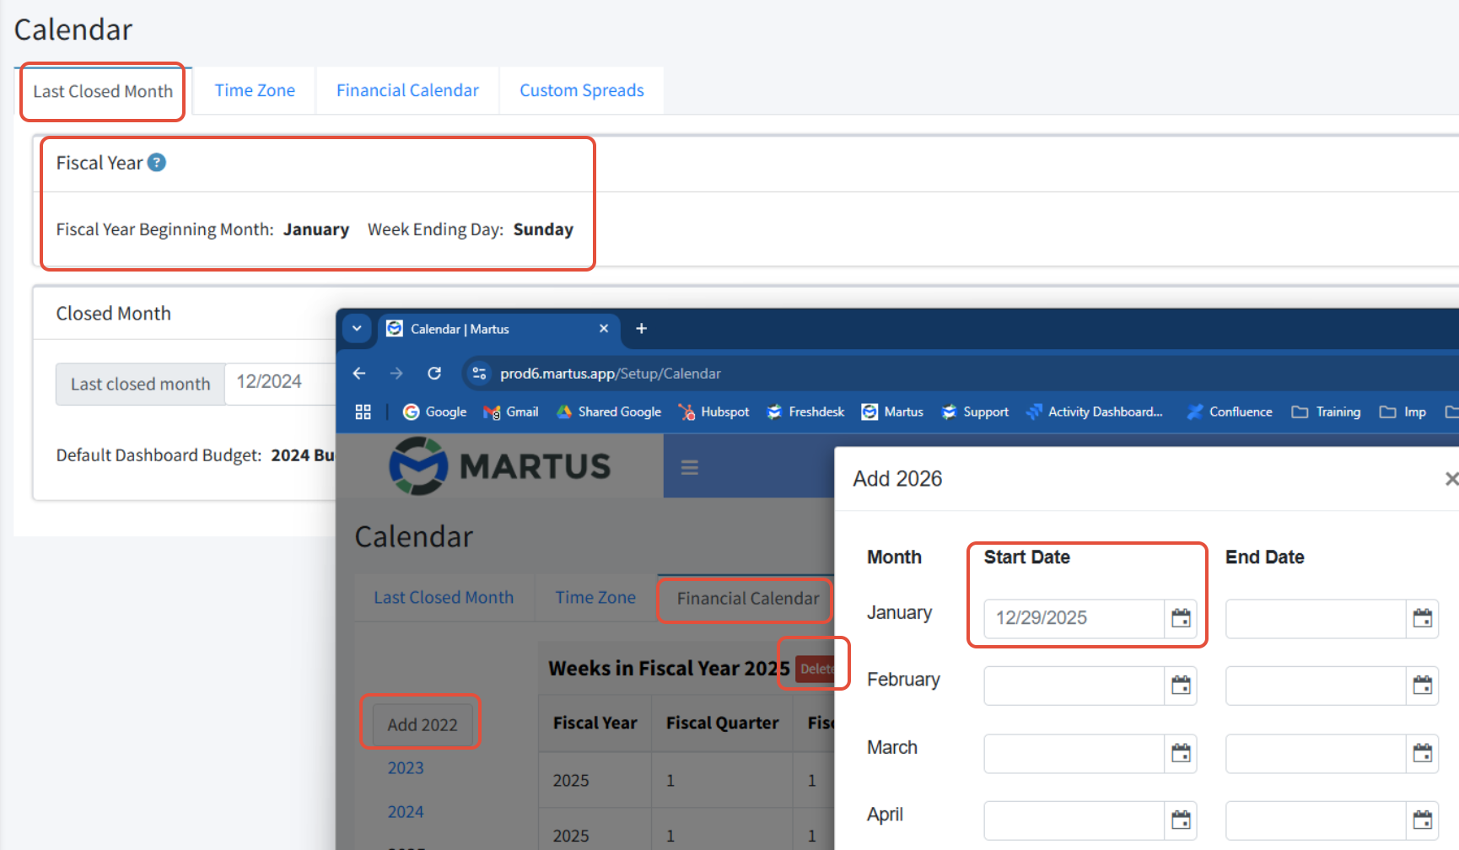Open the Imp bookmarks folder
Screen dimensions: 1459x850
coord(1402,412)
